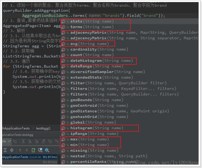
Task: Click the List<StringTerms.Bucket> declaration
Action: (32, 56)
